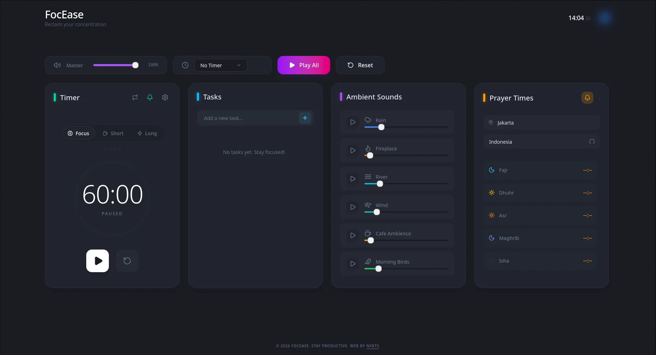Click the Reset sounds button
The image size is (656, 355).
(360, 65)
